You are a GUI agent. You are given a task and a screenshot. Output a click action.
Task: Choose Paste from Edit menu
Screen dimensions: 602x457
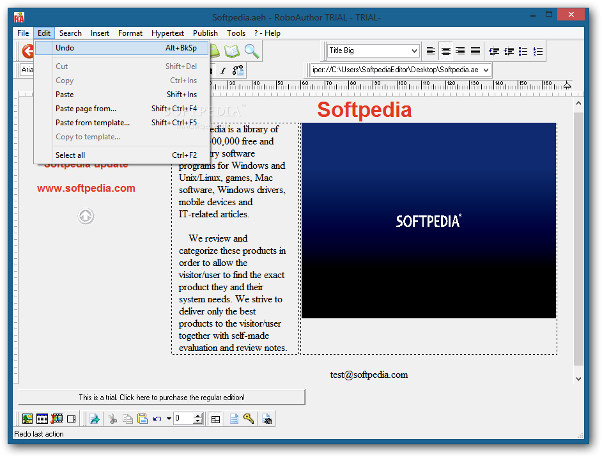pos(121,95)
